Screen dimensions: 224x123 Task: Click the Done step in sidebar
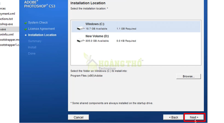click(32, 54)
